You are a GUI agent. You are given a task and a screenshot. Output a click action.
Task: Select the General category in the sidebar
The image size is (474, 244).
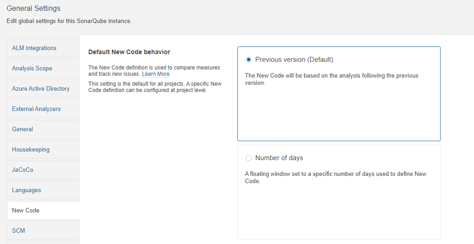(23, 129)
